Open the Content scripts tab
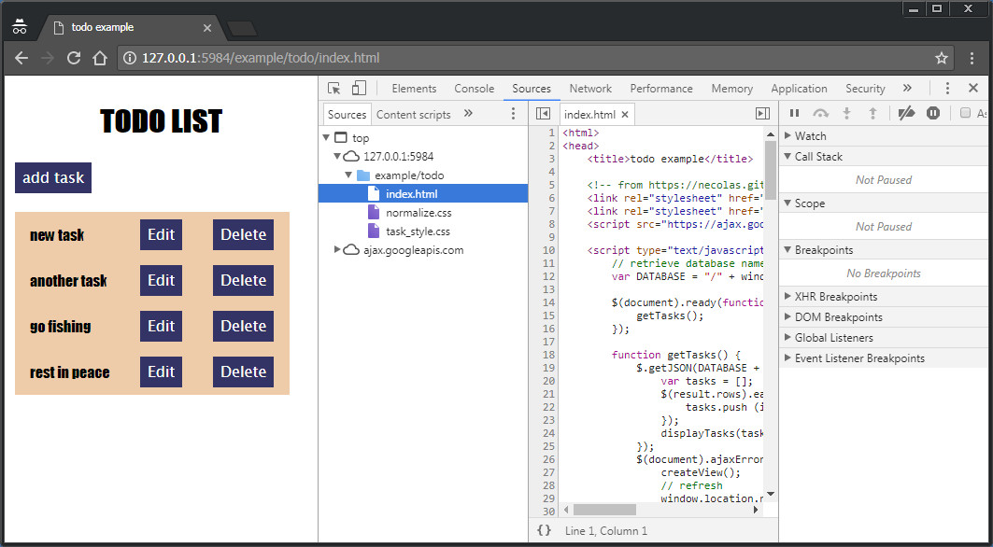 413,114
